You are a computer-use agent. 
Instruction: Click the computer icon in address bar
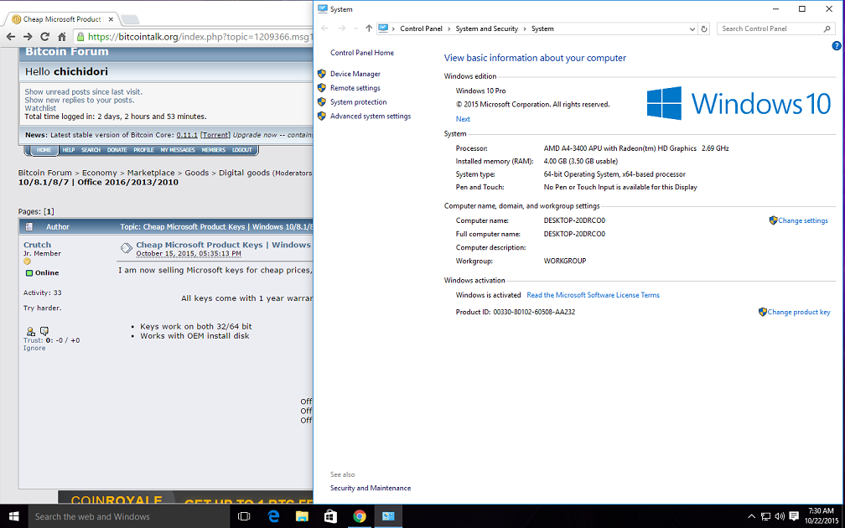tap(382, 28)
